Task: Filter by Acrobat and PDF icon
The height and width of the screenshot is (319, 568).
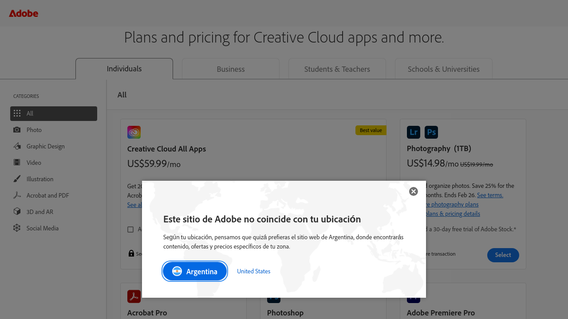Action: pos(17,195)
